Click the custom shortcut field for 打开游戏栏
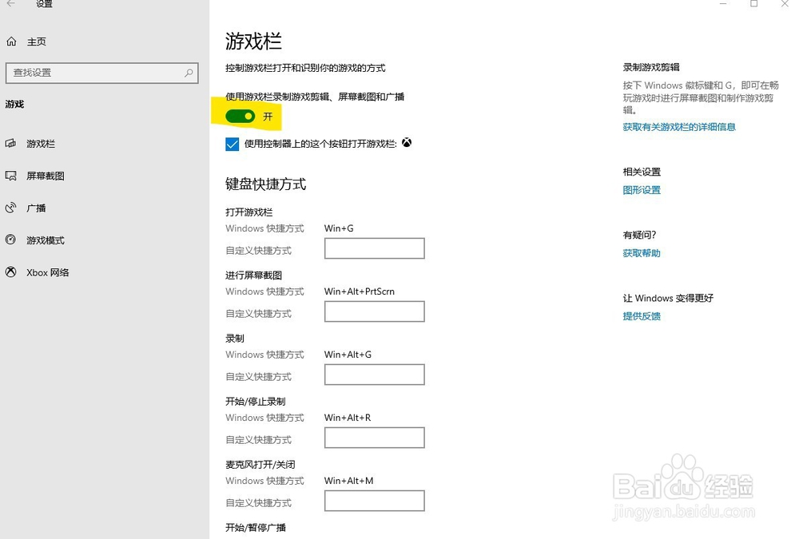Viewport: 799px width, 539px height. [x=374, y=248]
